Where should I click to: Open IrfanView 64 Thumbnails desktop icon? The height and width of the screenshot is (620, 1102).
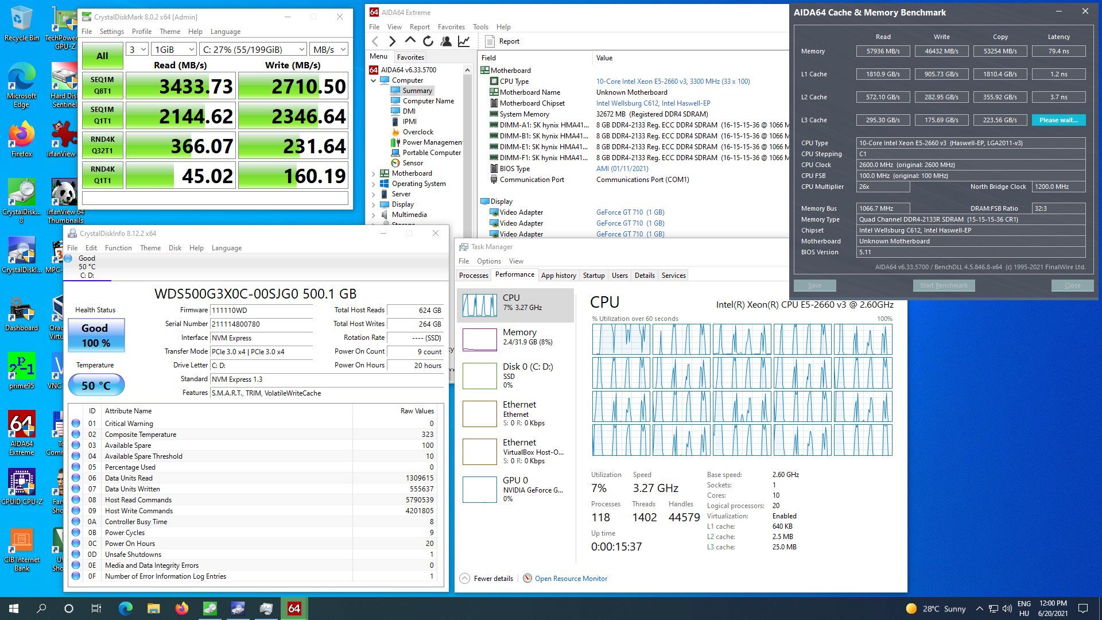[x=64, y=201]
